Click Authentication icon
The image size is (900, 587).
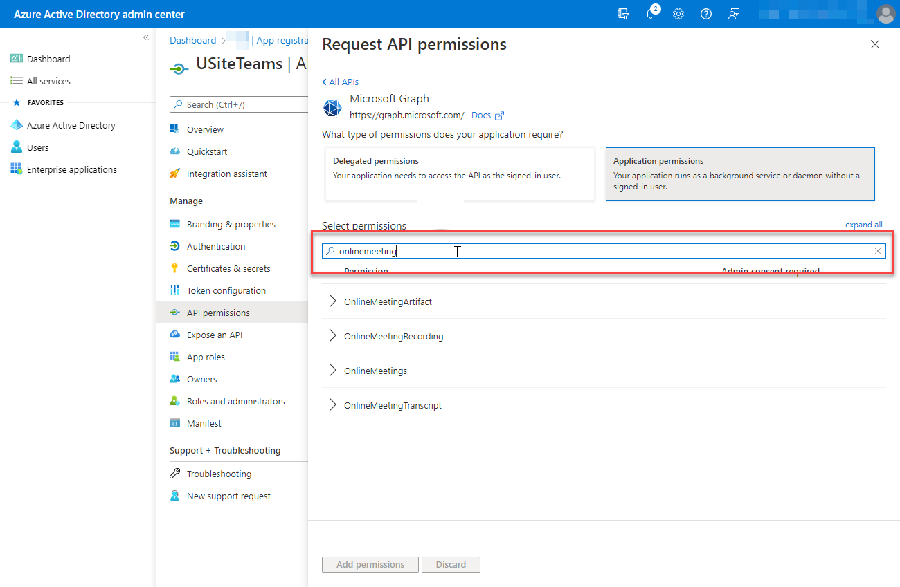coord(174,246)
